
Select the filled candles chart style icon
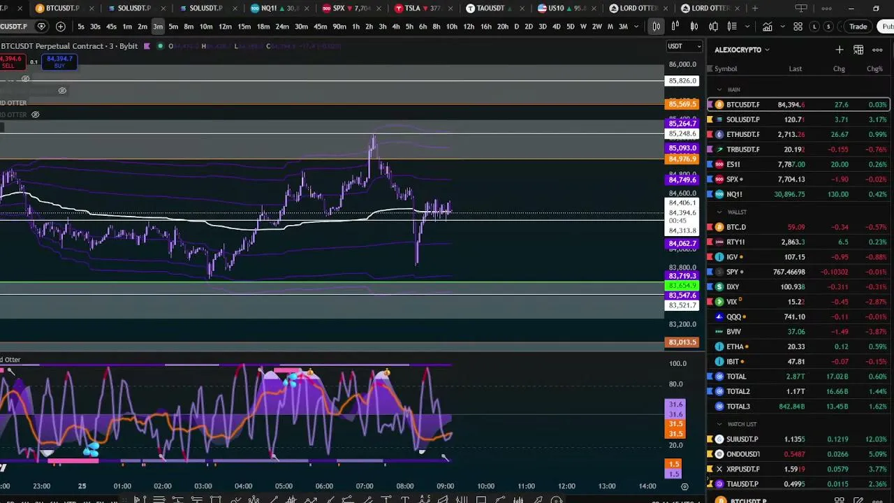coord(694,27)
